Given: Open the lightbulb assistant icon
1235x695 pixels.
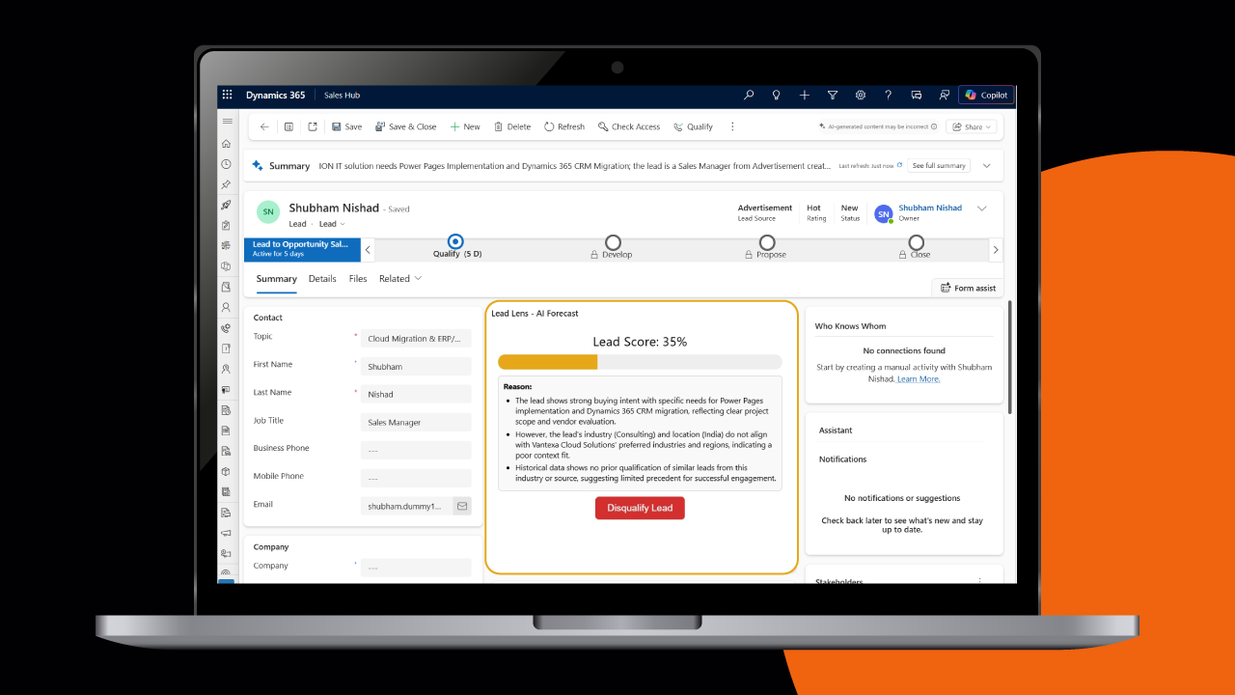Looking at the screenshot, I should point(776,96).
